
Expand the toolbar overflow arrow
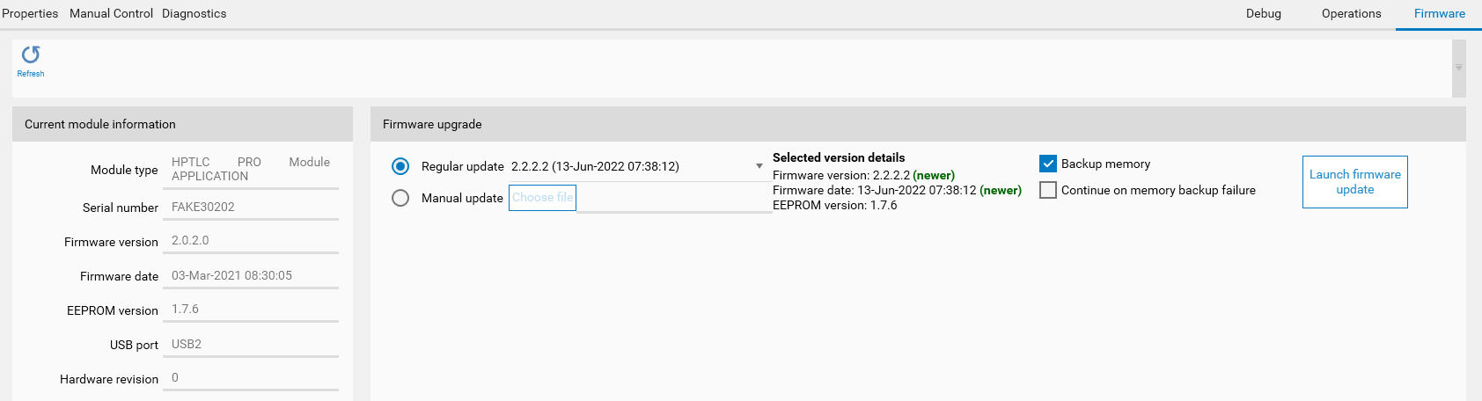1458,68
